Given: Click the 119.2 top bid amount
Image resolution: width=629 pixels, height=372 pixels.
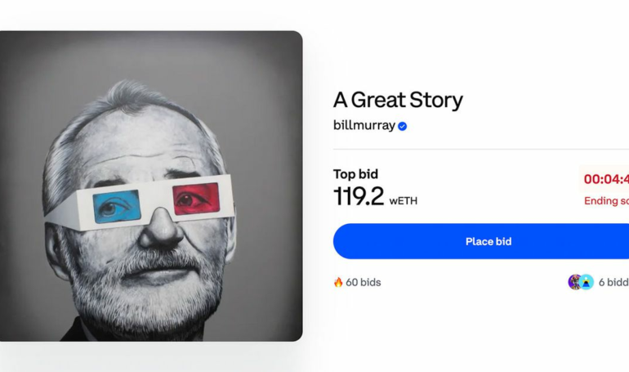Looking at the screenshot, I should pos(358,196).
